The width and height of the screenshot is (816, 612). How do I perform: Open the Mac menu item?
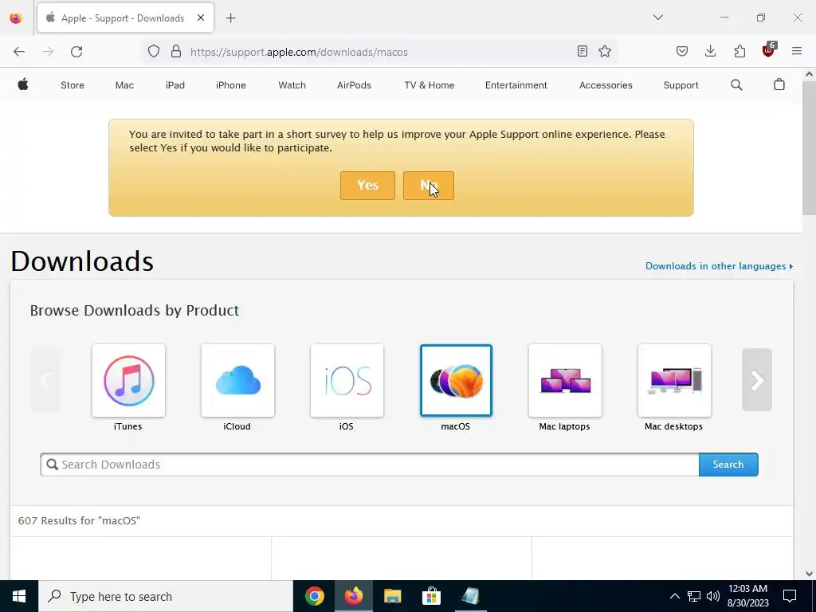pyautogui.click(x=124, y=85)
